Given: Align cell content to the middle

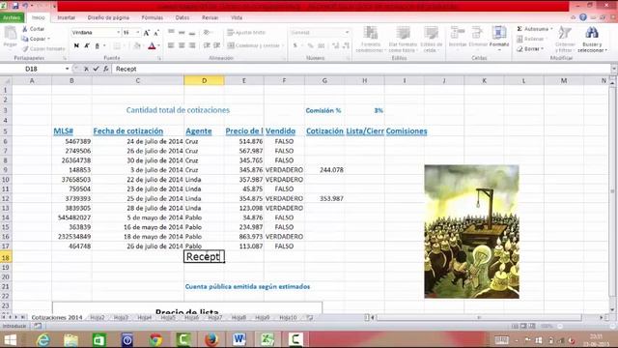Looking at the screenshot, I should pyautogui.click(x=182, y=32).
